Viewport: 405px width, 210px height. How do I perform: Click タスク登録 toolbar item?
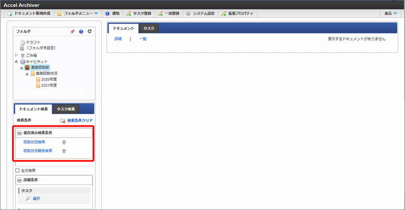138,13
